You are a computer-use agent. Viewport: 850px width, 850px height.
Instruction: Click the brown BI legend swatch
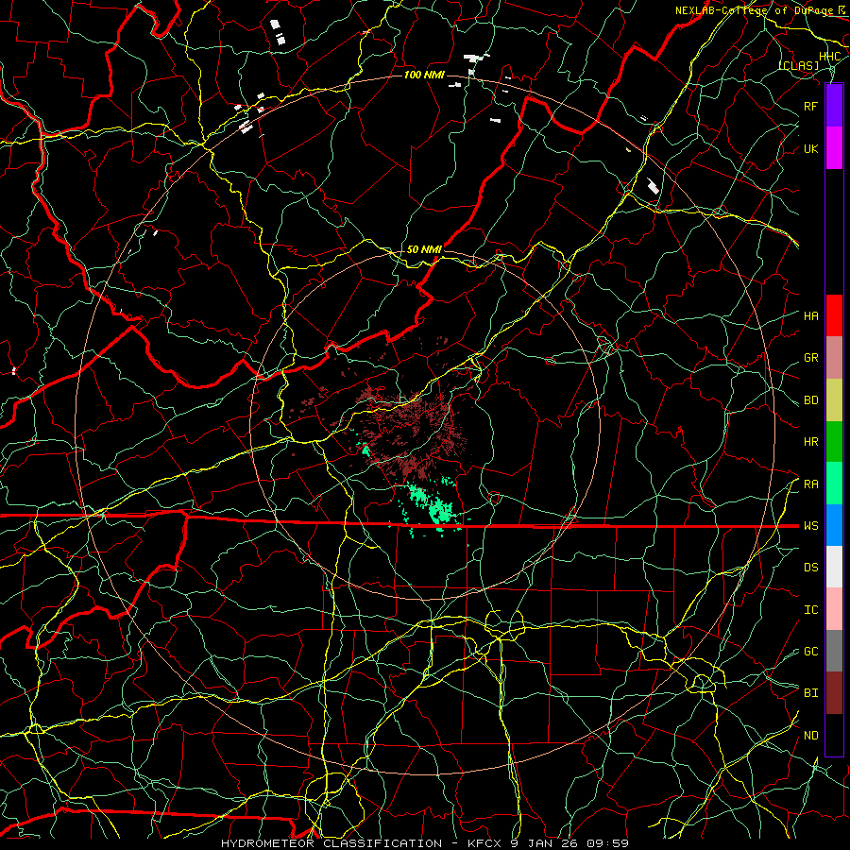(834, 693)
